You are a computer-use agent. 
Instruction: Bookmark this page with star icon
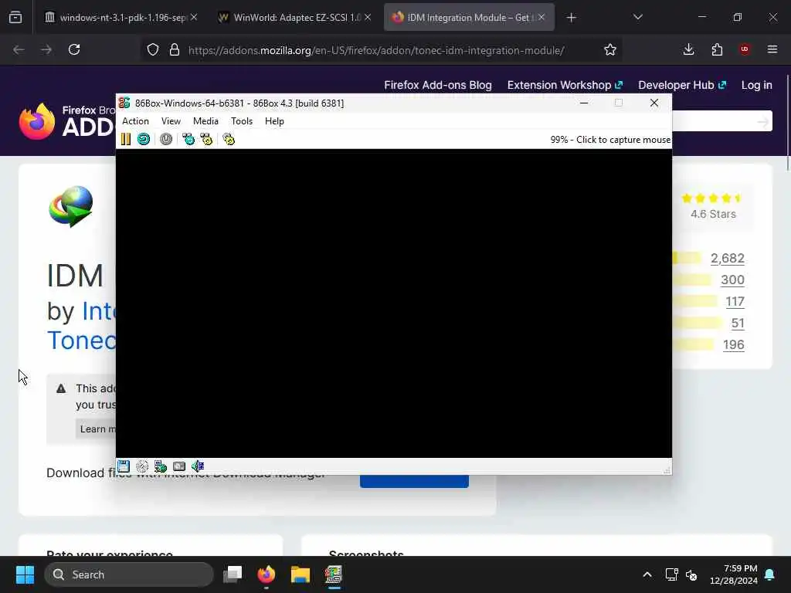[610, 49]
